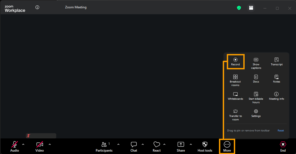Expand video options arrow next to Video
Image resolution: width=296 pixels, height=154 pixels.
tap(50, 144)
